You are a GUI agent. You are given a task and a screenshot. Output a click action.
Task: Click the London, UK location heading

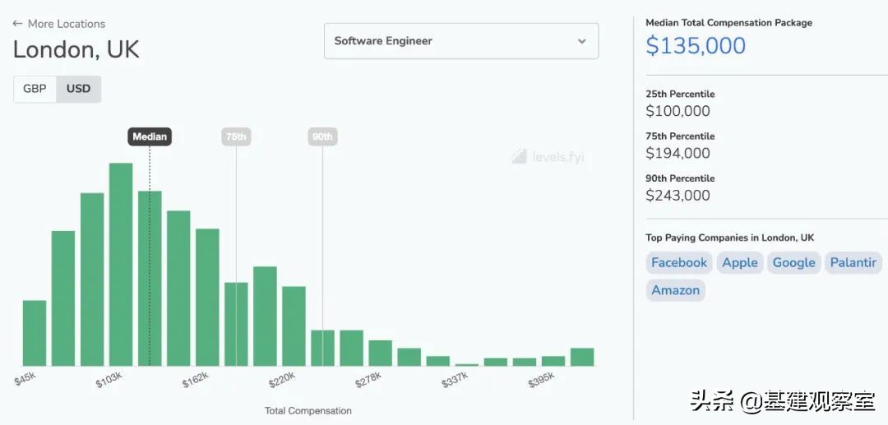coord(76,49)
